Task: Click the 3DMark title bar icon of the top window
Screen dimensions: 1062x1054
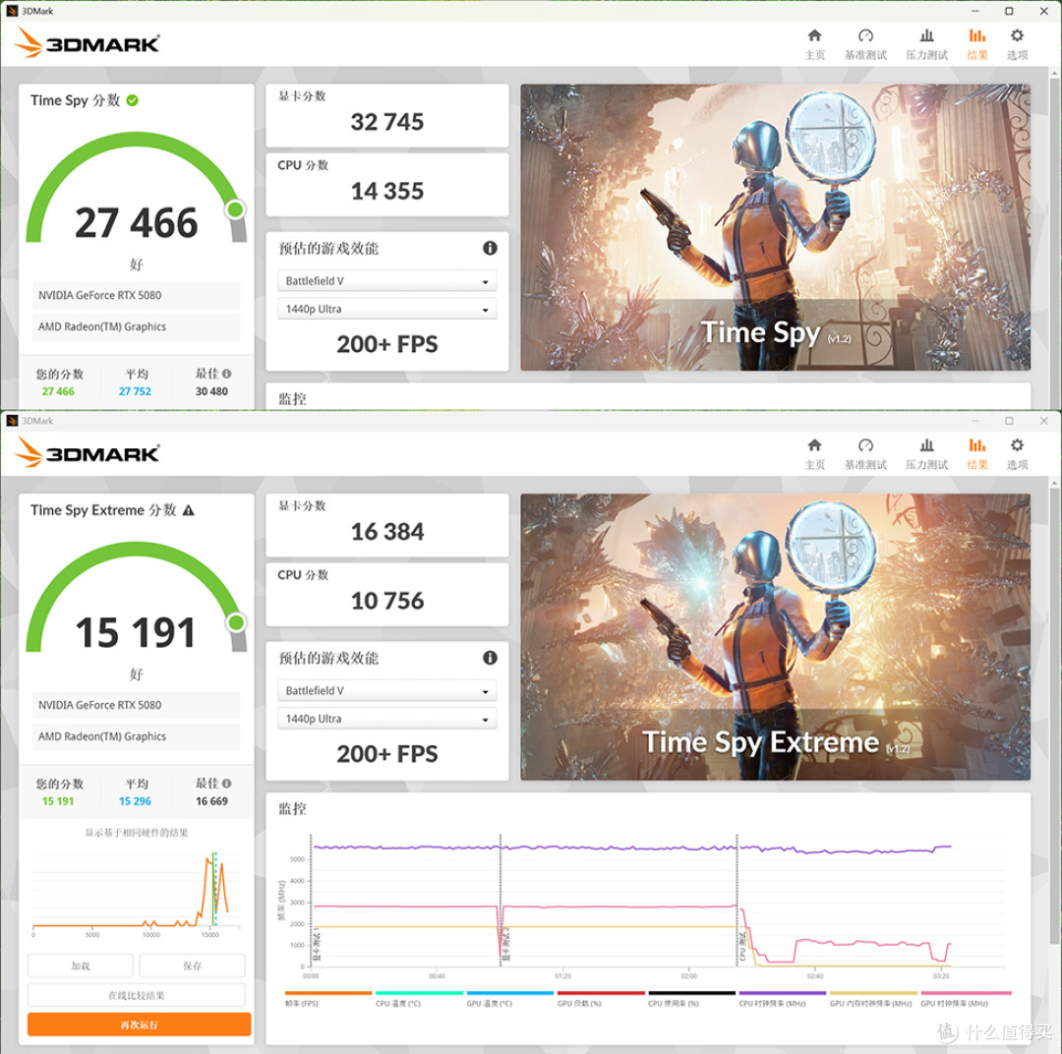Action: pyautogui.click(x=12, y=11)
